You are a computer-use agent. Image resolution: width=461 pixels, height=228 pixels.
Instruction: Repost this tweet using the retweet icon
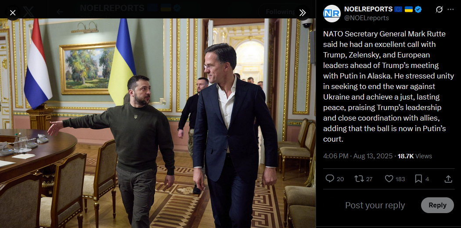coord(359,178)
